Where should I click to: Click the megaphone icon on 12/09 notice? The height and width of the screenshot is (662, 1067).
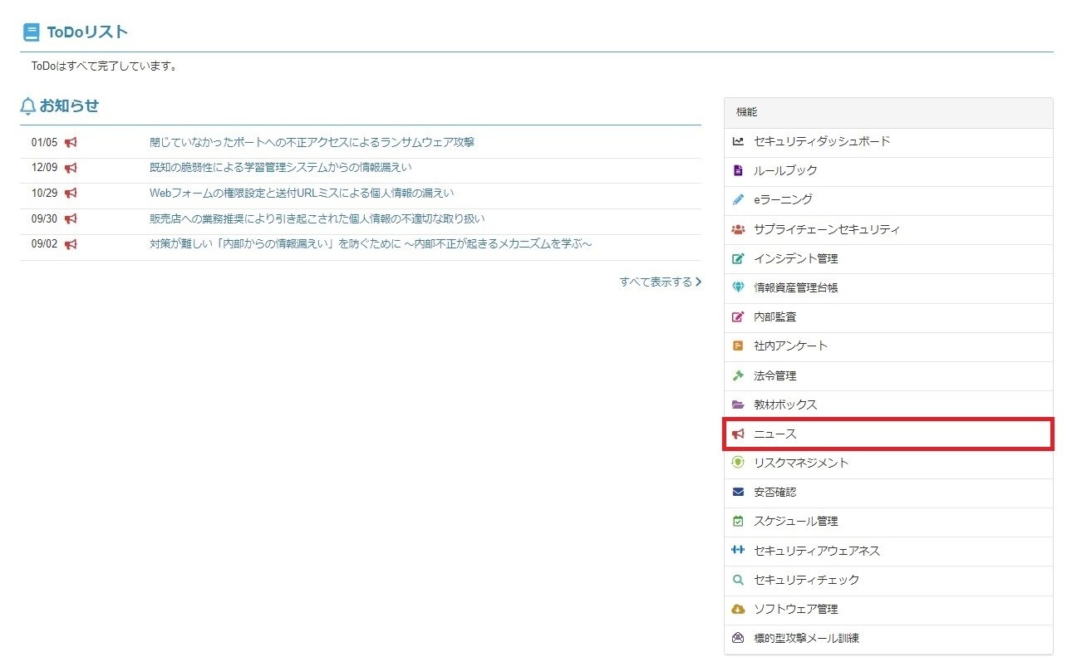71,168
